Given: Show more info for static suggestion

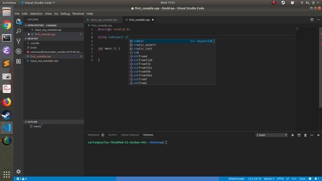Looking at the screenshot, I should pyautogui.click(x=211, y=41).
